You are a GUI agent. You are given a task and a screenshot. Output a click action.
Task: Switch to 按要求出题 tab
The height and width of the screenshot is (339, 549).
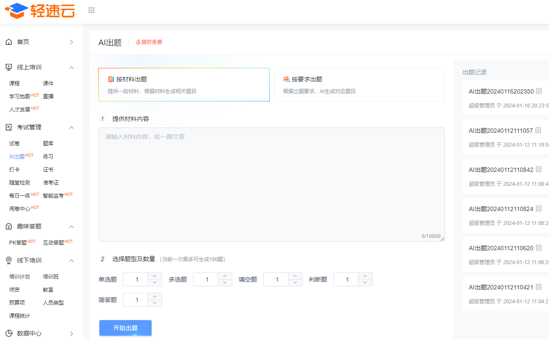click(359, 84)
